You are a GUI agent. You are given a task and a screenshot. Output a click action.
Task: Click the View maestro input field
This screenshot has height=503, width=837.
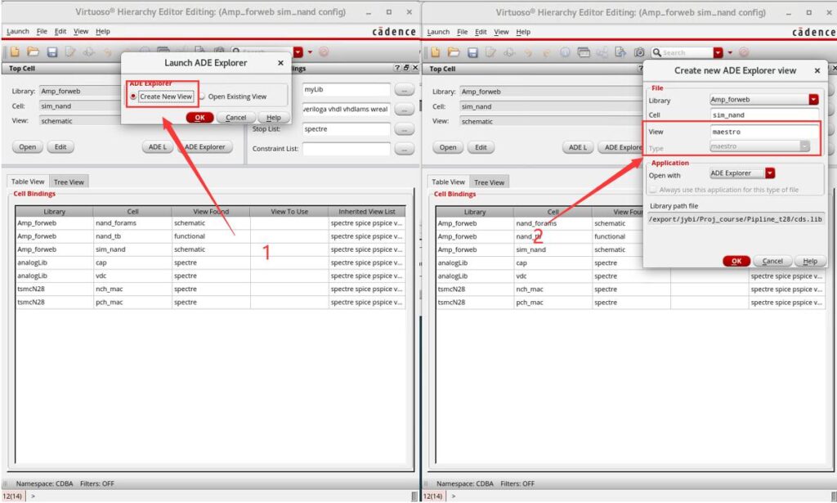(764, 132)
